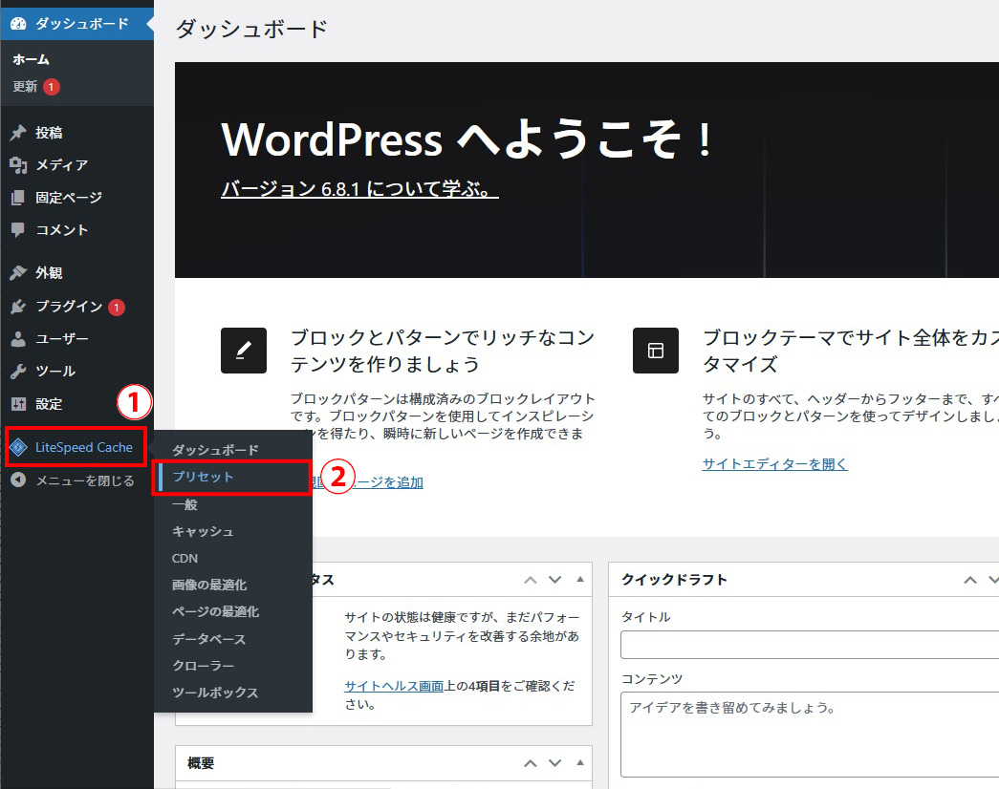Click the Plugins plug icon
Viewport: 999px width, 789px height.
(18, 307)
